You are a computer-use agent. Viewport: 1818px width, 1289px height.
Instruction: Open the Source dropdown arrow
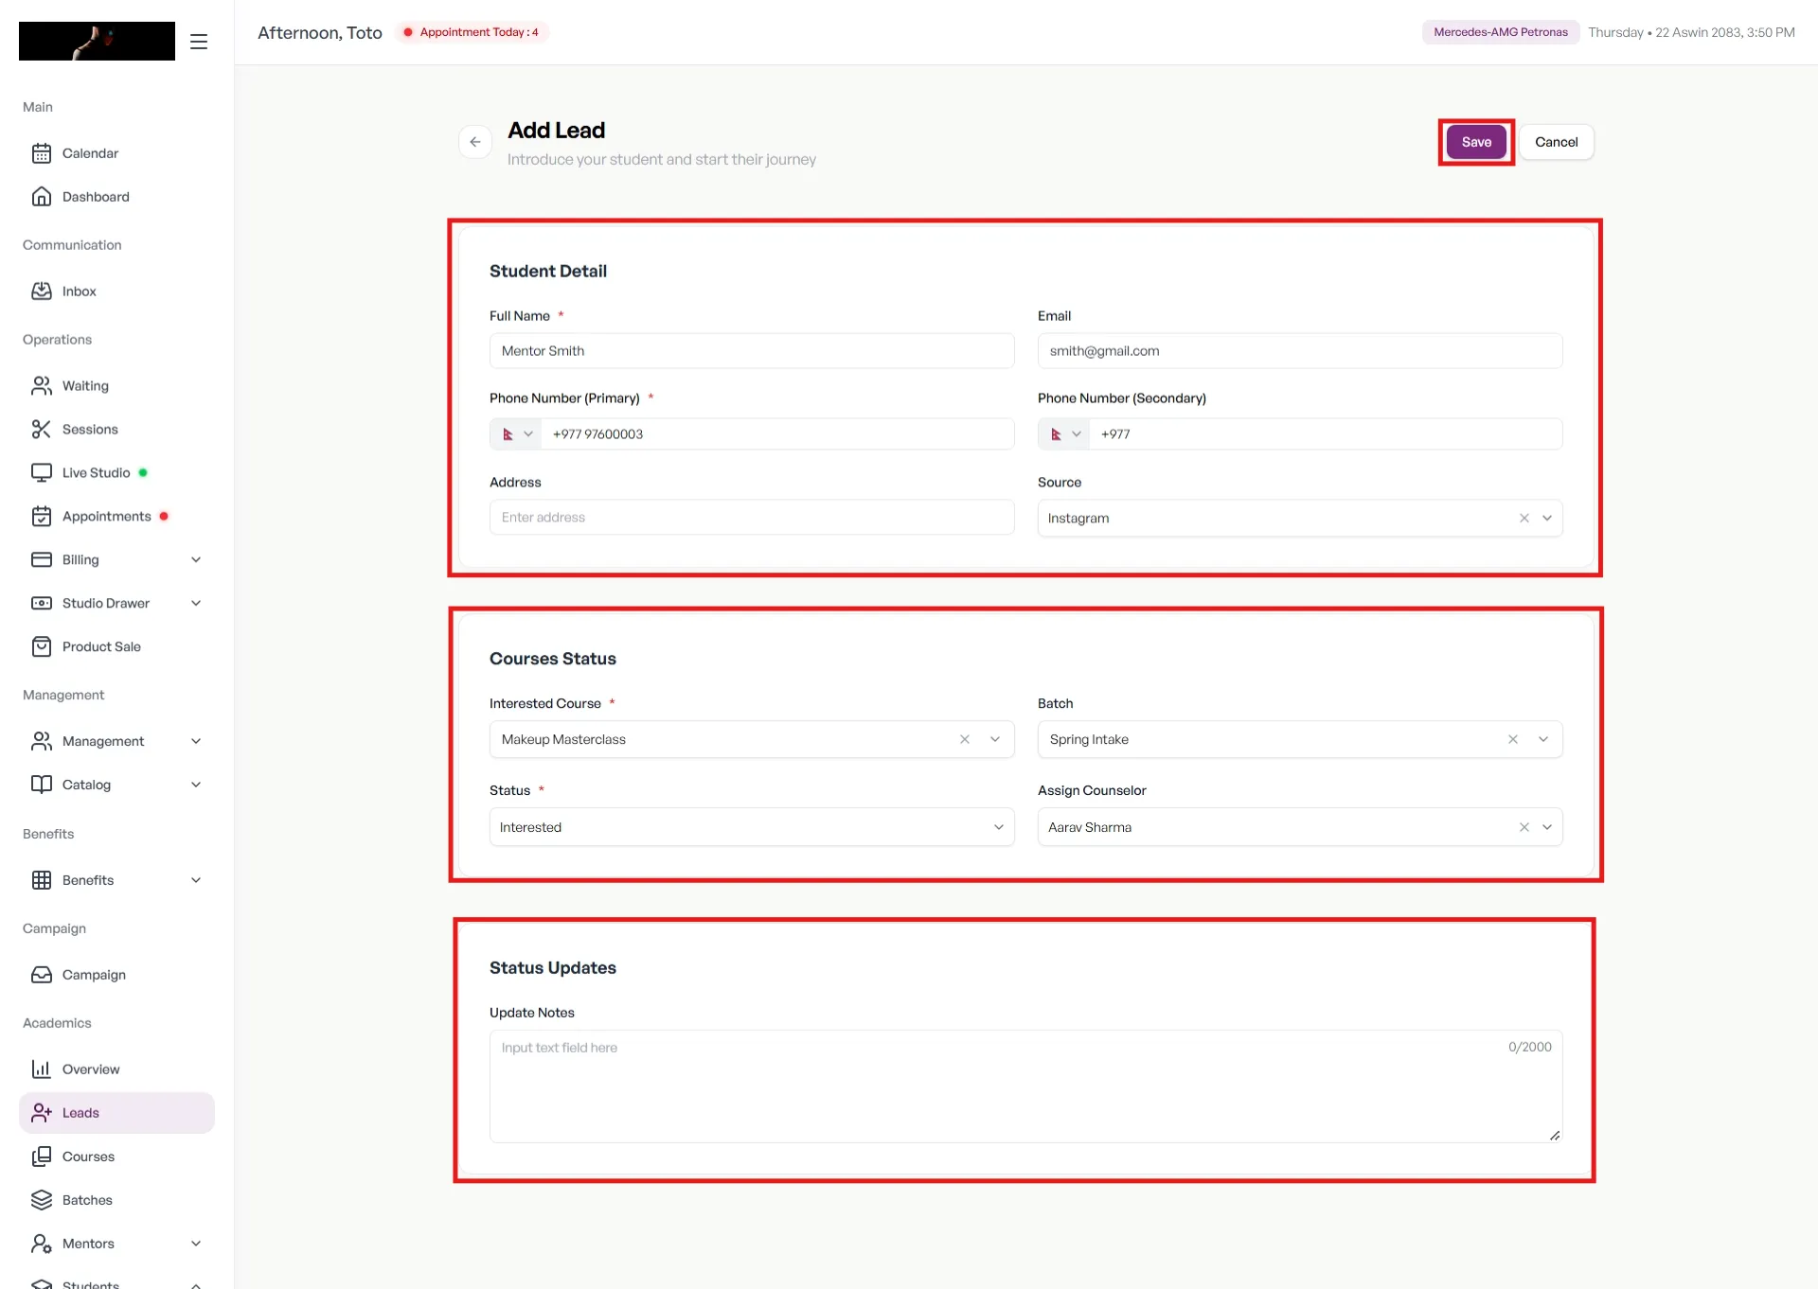coord(1547,519)
